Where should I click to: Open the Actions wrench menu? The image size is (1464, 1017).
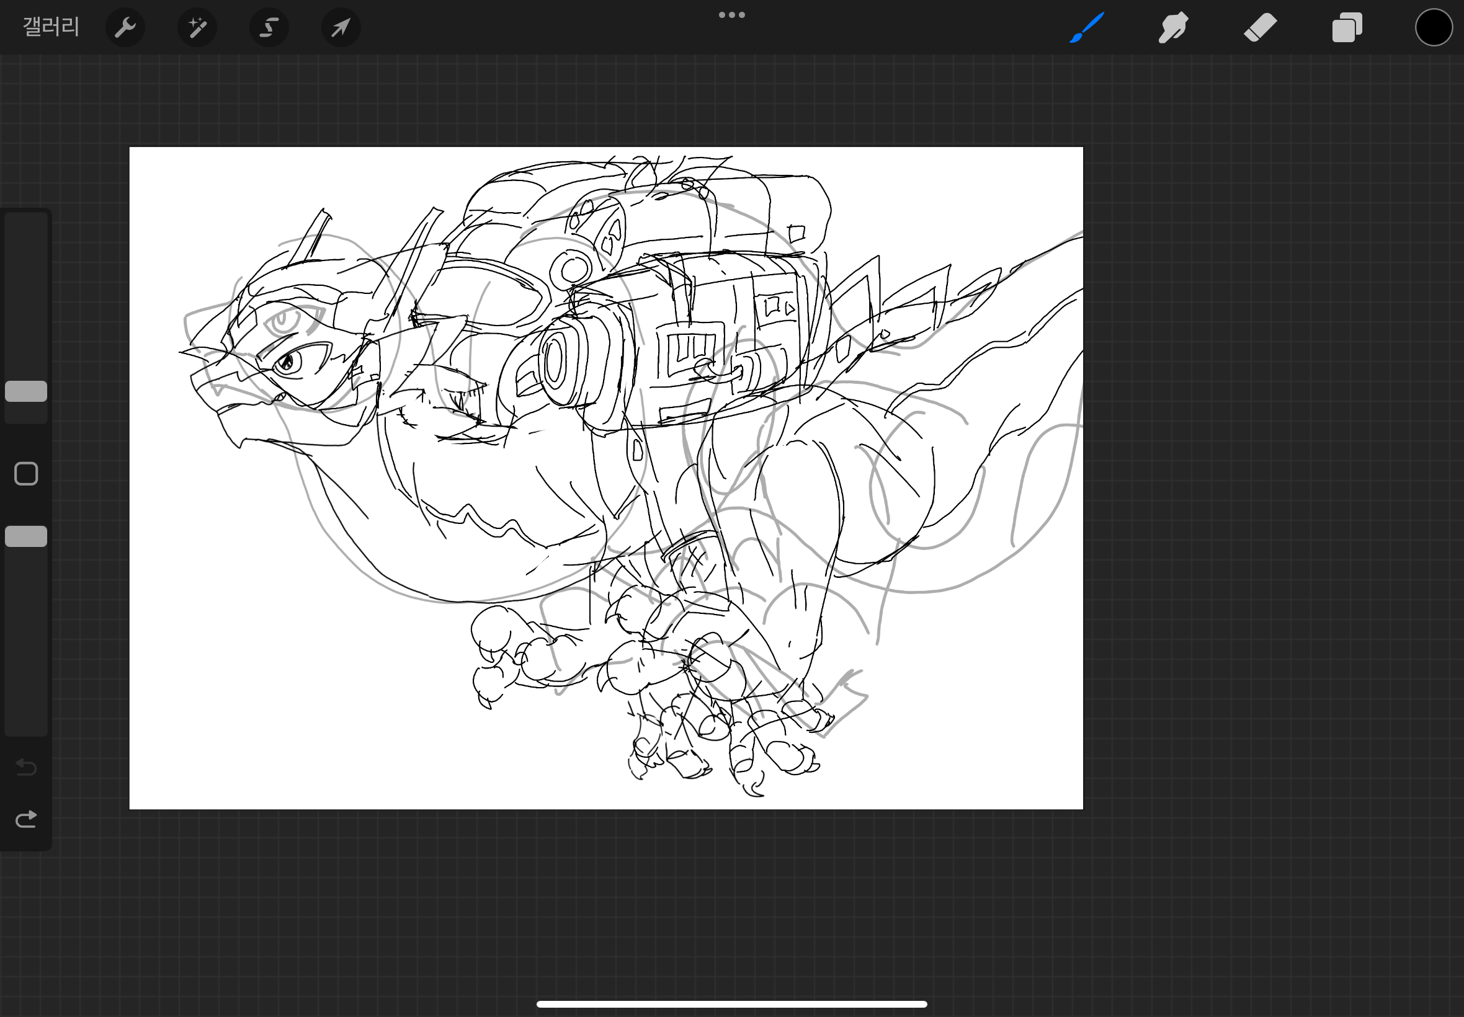125,27
